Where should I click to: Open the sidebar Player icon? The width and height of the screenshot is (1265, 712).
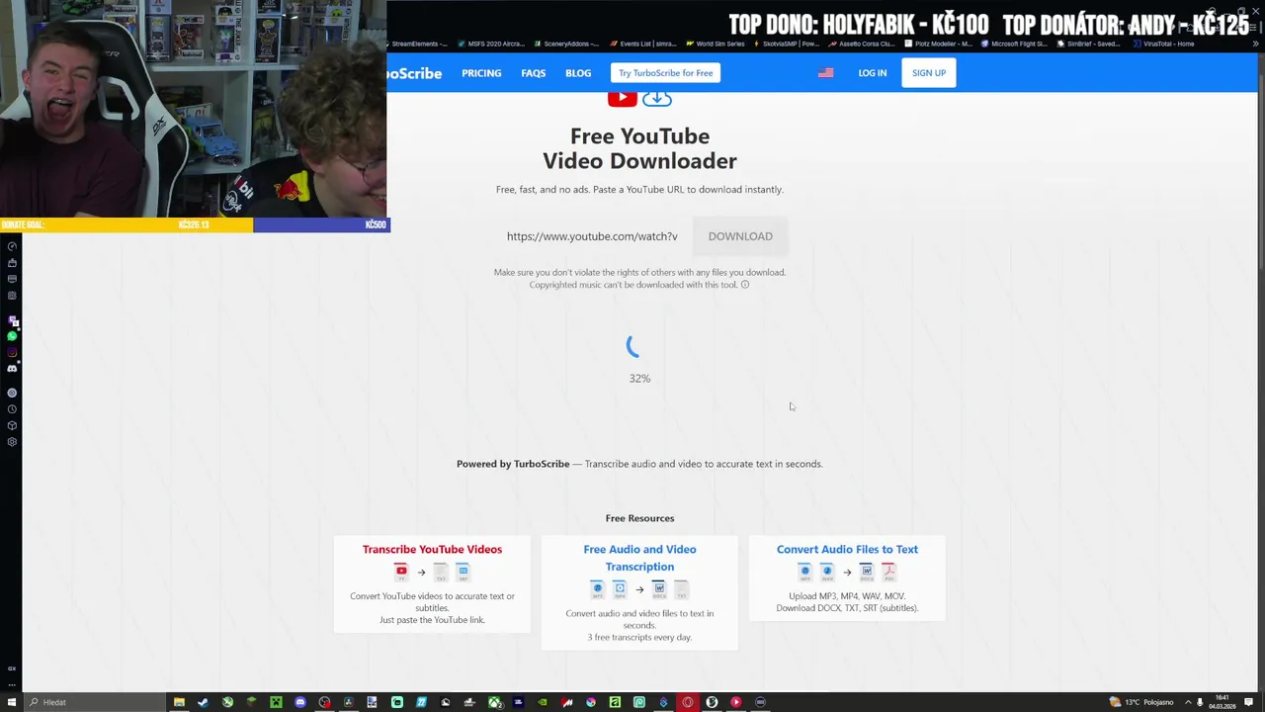tap(12, 393)
